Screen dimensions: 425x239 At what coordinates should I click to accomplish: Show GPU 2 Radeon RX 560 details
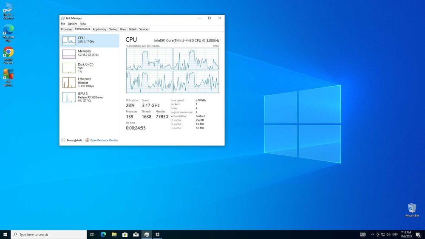pos(90,97)
